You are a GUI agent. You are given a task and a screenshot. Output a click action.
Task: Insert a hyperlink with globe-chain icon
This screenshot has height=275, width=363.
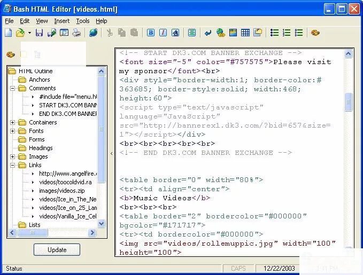click(x=221, y=33)
